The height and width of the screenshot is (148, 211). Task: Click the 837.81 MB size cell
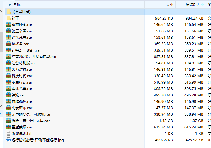163,56
